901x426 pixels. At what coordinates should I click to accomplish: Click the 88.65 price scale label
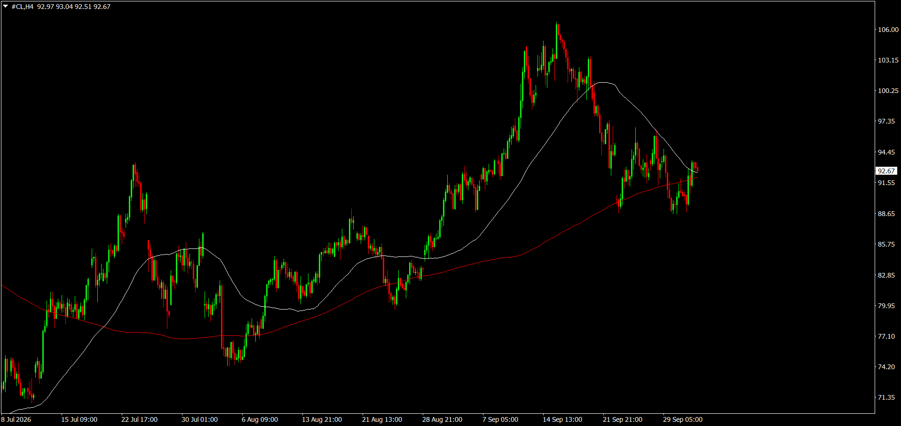tap(886, 214)
